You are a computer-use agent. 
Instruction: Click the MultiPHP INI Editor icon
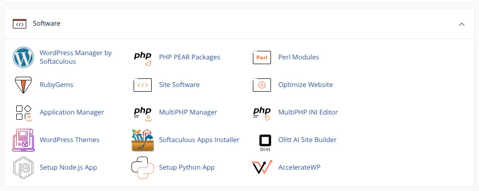tap(262, 114)
